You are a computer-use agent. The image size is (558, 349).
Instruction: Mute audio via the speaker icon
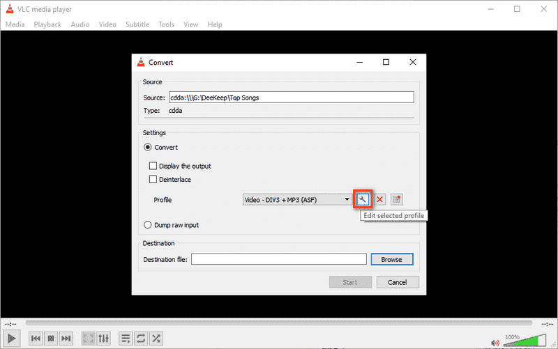coord(496,341)
